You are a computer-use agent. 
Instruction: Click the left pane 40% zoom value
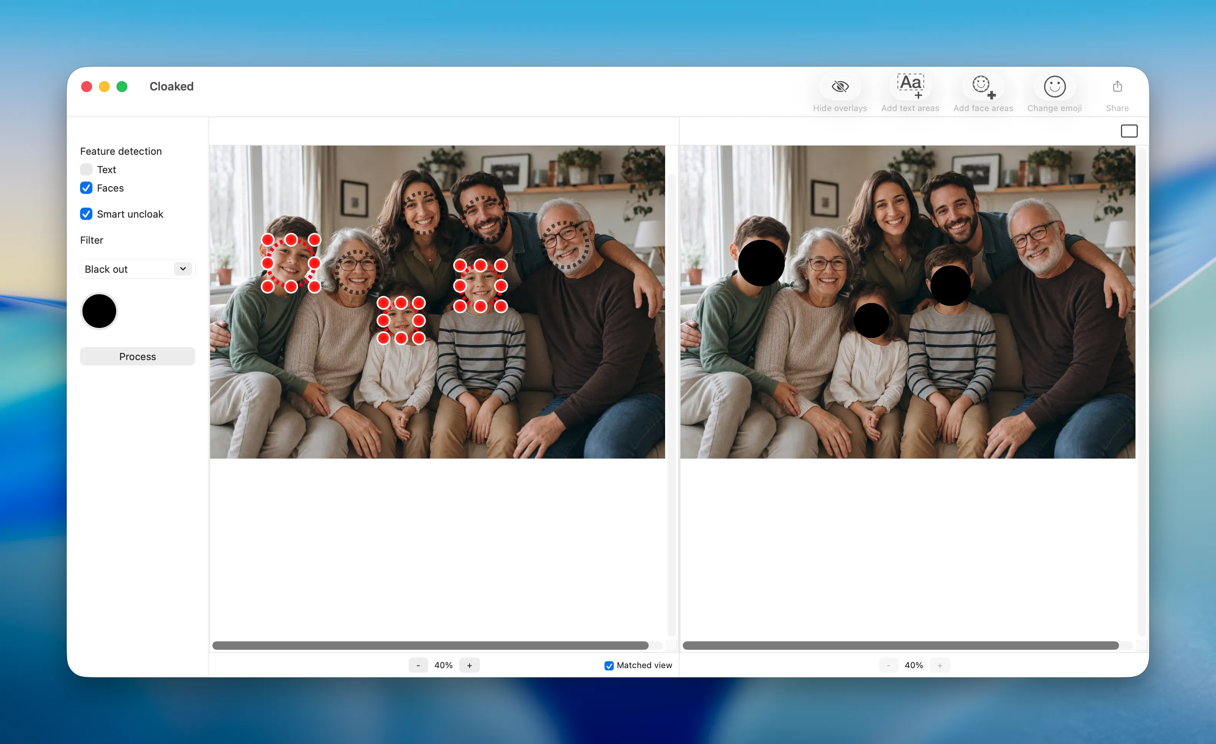click(443, 665)
